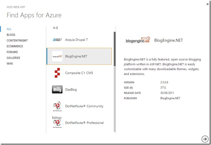Close the Add Web App dialog

pyautogui.click(x=207, y=4)
